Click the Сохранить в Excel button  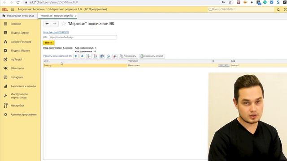152,56
